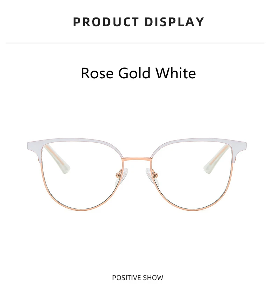Click the PRODUCT DISPLAY heading
Viewport: 276px width, 293px height.
coord(139,22)
